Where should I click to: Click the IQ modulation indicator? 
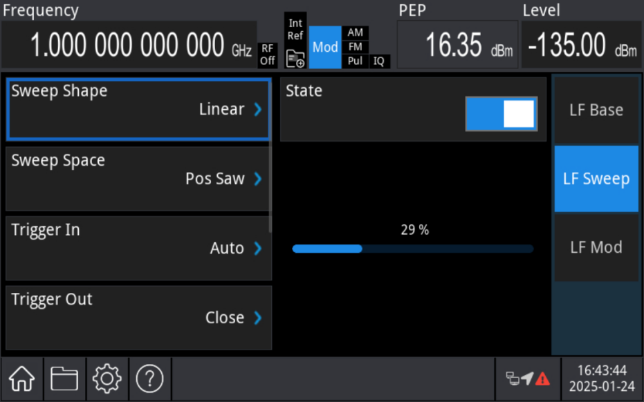pos(379,61)
